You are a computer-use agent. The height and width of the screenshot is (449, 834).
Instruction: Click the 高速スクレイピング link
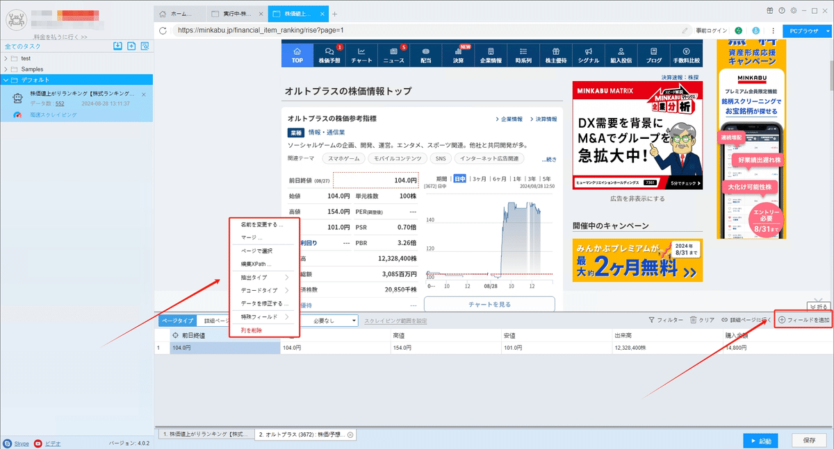(54, 114)
